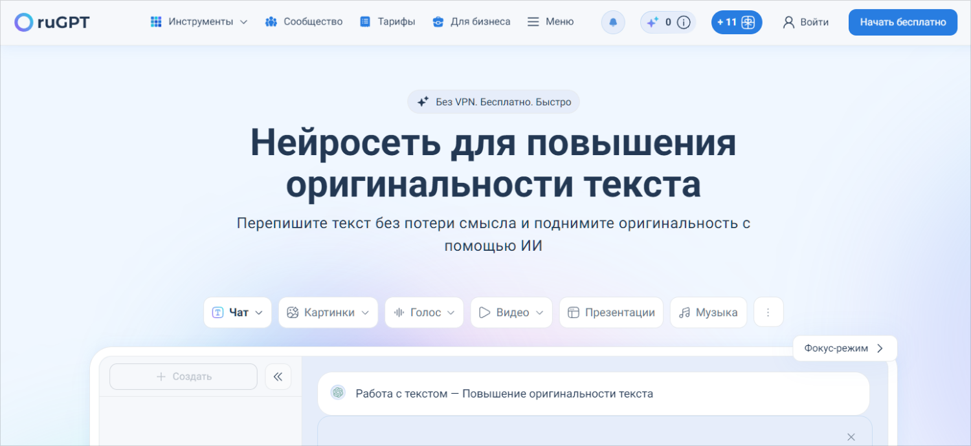Image resolution: width=971 pixels, height=446 pixels.
Task: Open the three-dot more tools menu
Action: (768, 312)
